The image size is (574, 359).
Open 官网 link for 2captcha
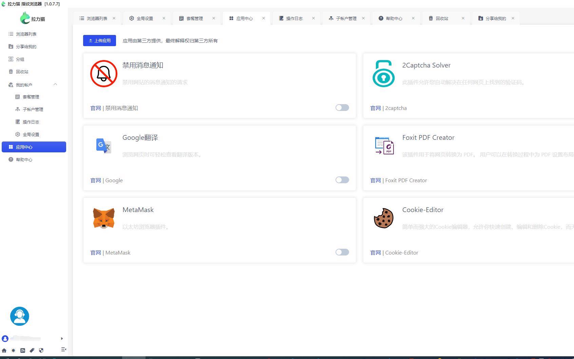coord(376,108)
